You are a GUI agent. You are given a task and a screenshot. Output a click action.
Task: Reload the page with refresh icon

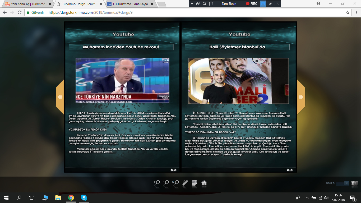[20, 12]
